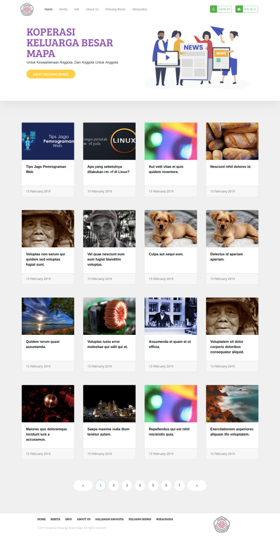Open the Peluang Bisnis nav link

coord(115,9)
